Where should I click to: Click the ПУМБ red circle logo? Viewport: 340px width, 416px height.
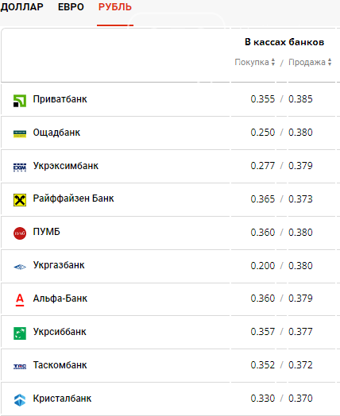20,233
